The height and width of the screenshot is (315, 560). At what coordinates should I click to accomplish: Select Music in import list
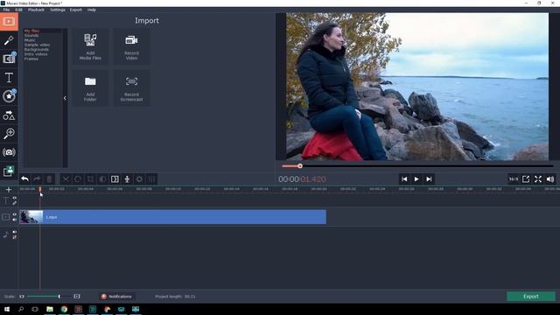(x=30, y=40)
